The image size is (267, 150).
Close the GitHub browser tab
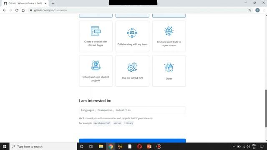click(x=45, y=3)
